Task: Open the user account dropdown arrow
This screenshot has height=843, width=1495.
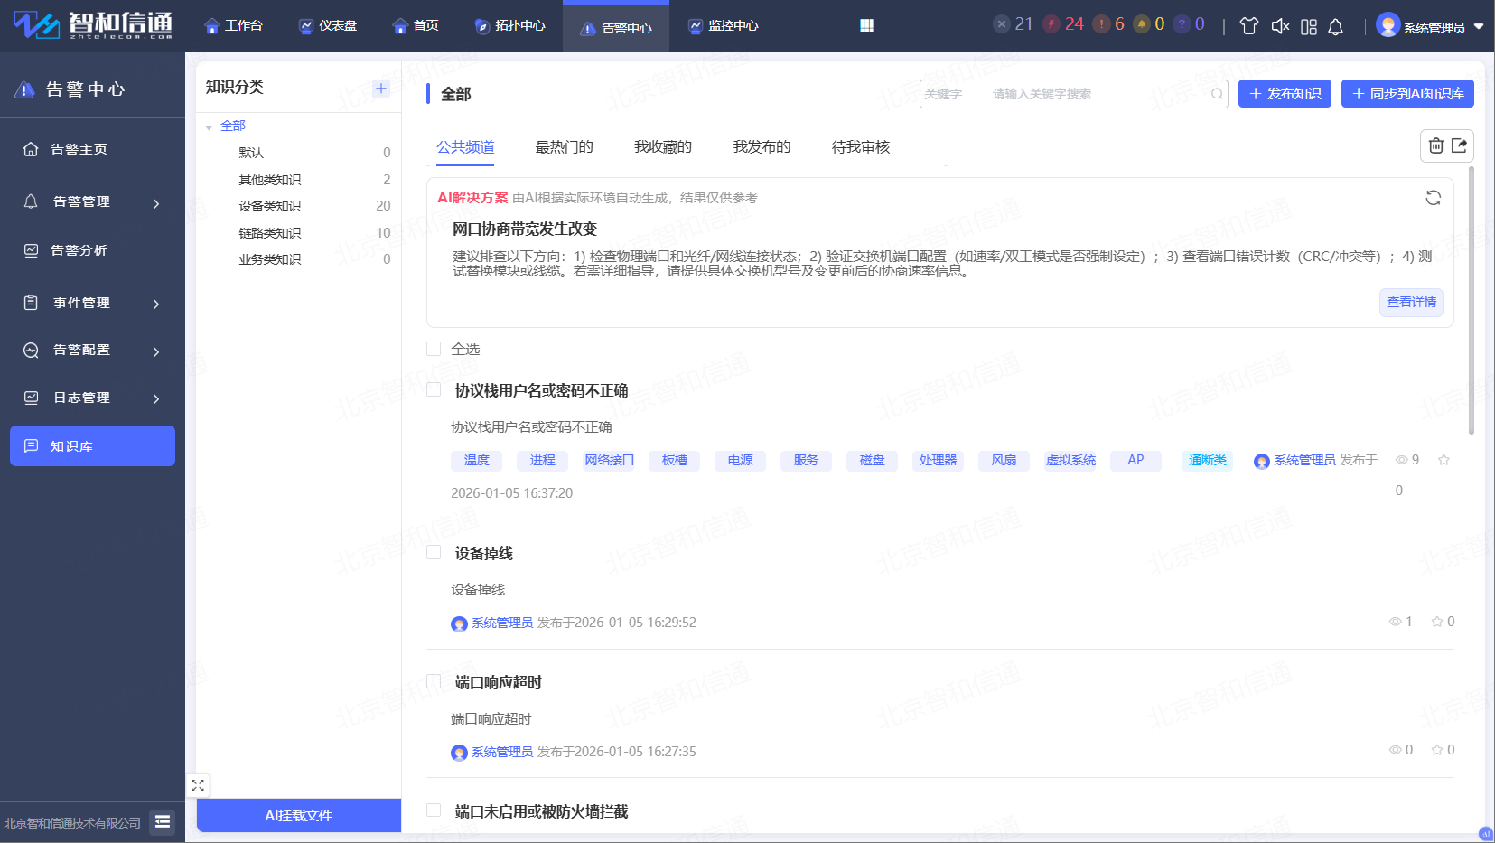Action: pyautogui.click(x=1479, y=27)
